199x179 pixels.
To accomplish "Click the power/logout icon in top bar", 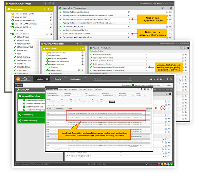I will tap(171, 79).
